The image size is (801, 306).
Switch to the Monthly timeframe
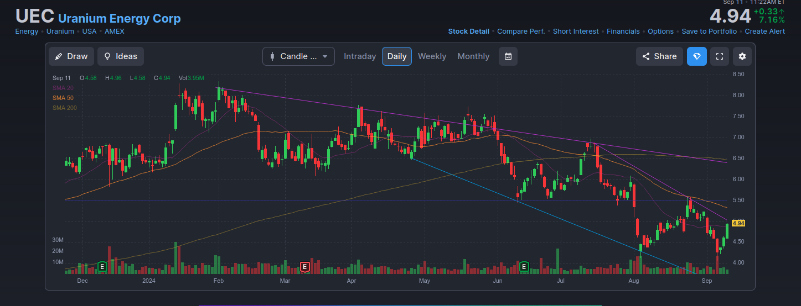pyautogui.click(x=473, y=56)
